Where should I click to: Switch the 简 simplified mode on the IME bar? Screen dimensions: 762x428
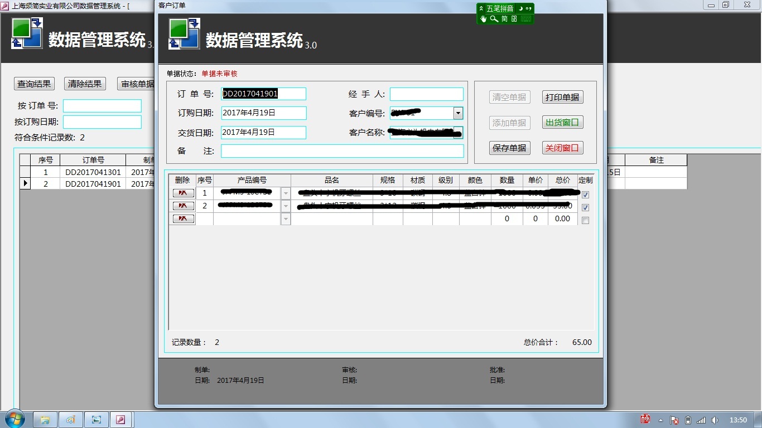pos(504,18)
